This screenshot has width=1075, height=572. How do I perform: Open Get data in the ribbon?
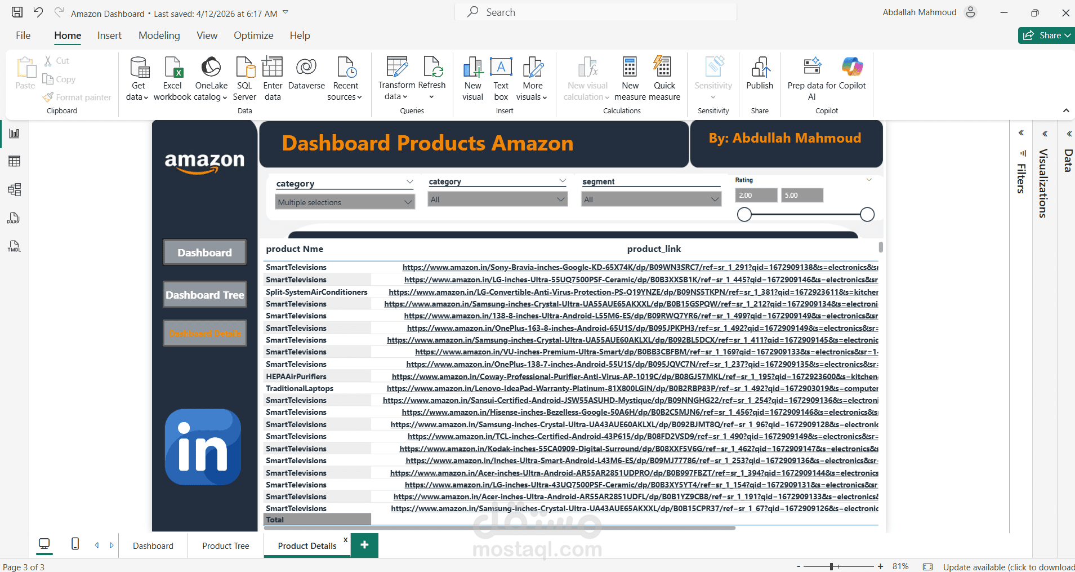click(x=139, y=79)
